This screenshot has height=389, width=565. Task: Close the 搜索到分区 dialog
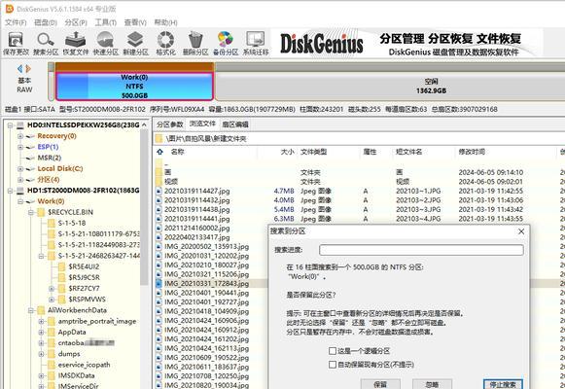coord(521,231)
